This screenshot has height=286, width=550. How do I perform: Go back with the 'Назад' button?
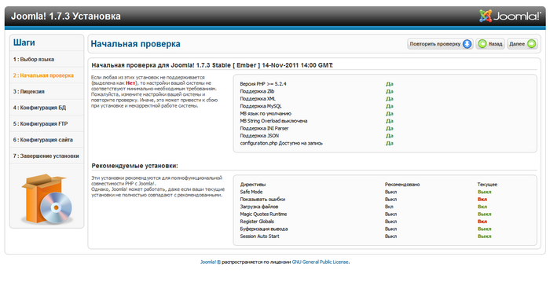[x=490, y=44]
